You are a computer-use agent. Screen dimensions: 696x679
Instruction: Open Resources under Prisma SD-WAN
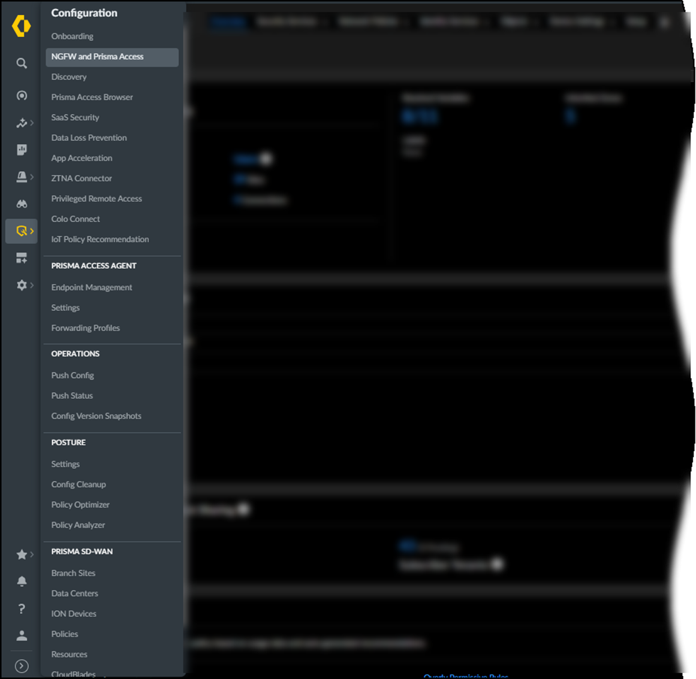tap(69, 654)
